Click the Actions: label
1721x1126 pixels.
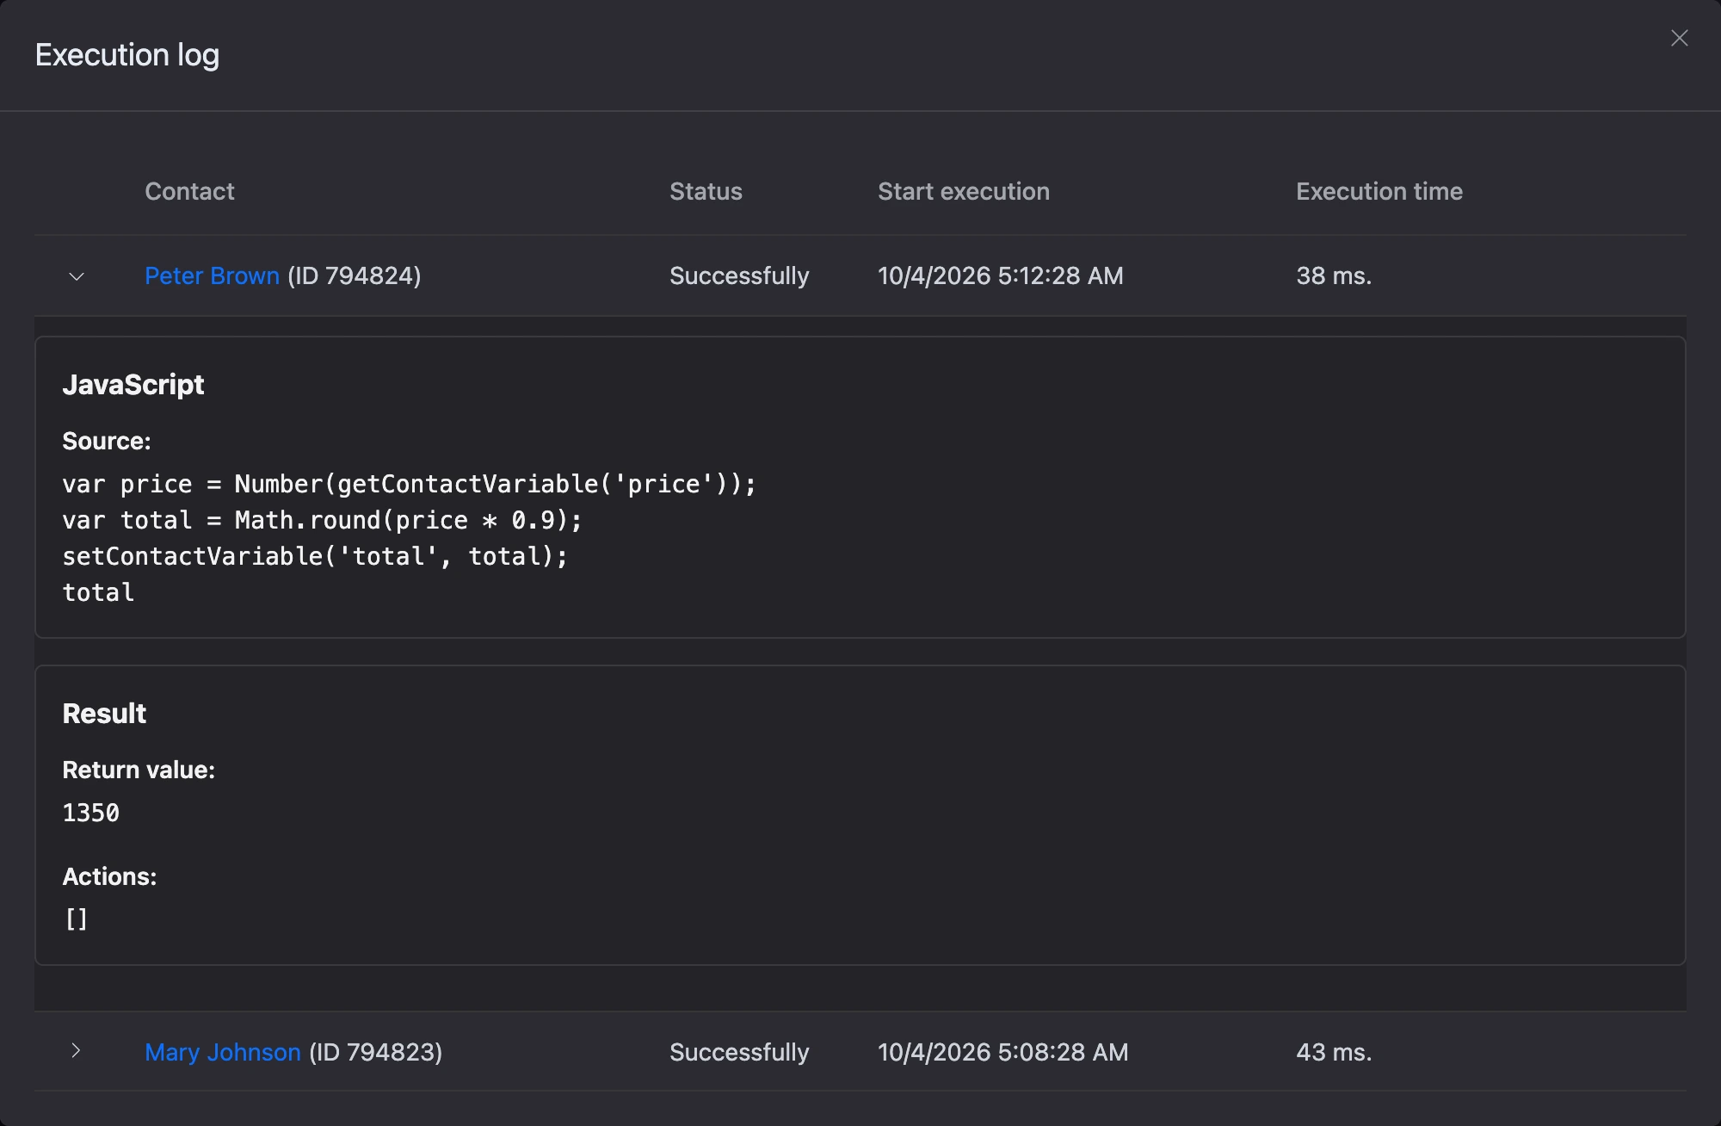[109, 876]
